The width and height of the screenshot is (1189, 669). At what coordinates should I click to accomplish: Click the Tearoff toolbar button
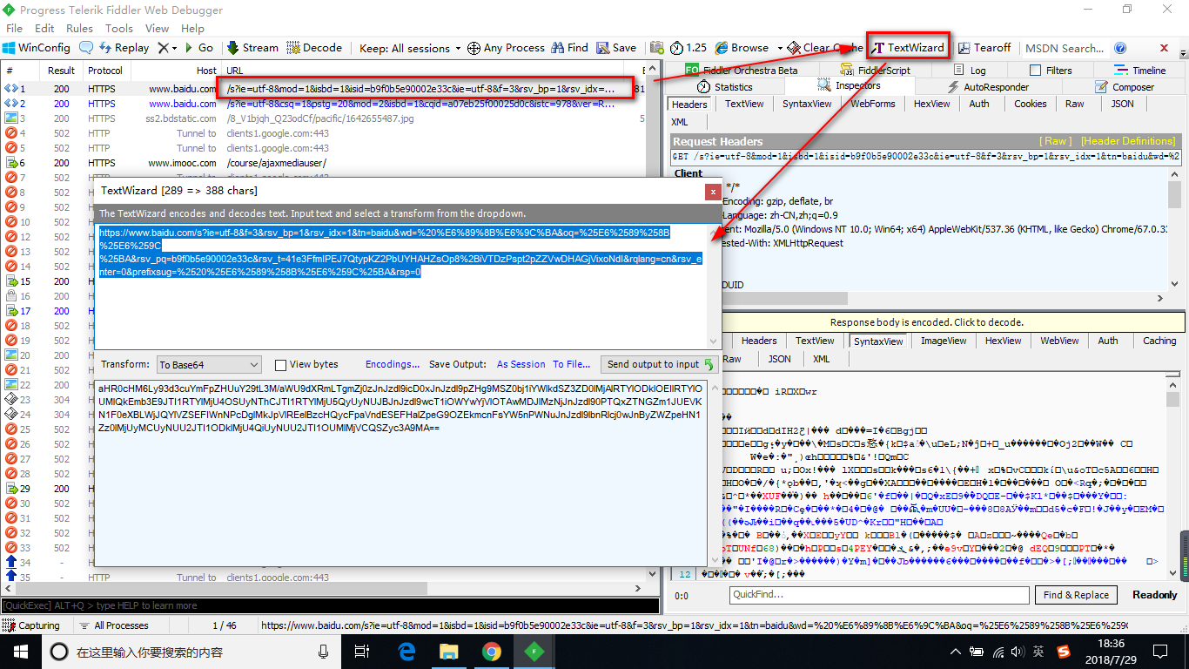[x=984, y=48]
